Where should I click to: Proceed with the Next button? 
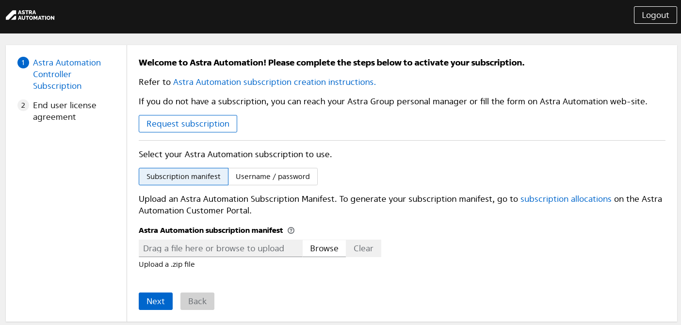click(x=155, y=301)
